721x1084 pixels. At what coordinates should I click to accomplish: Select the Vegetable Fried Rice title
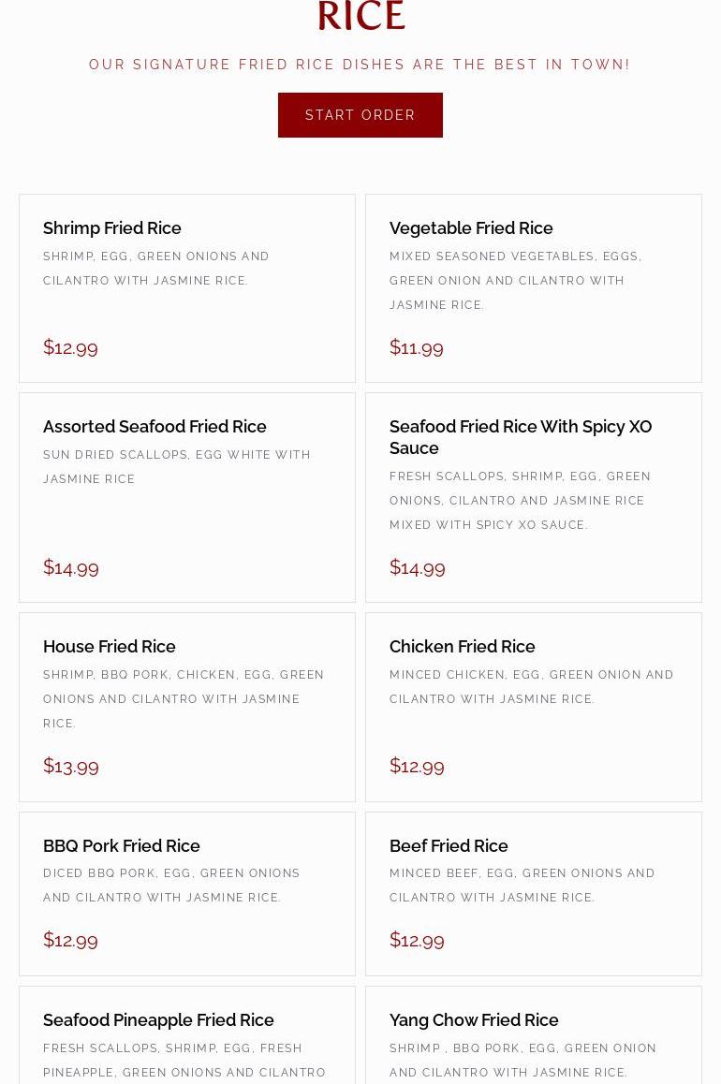pos(471,228)
